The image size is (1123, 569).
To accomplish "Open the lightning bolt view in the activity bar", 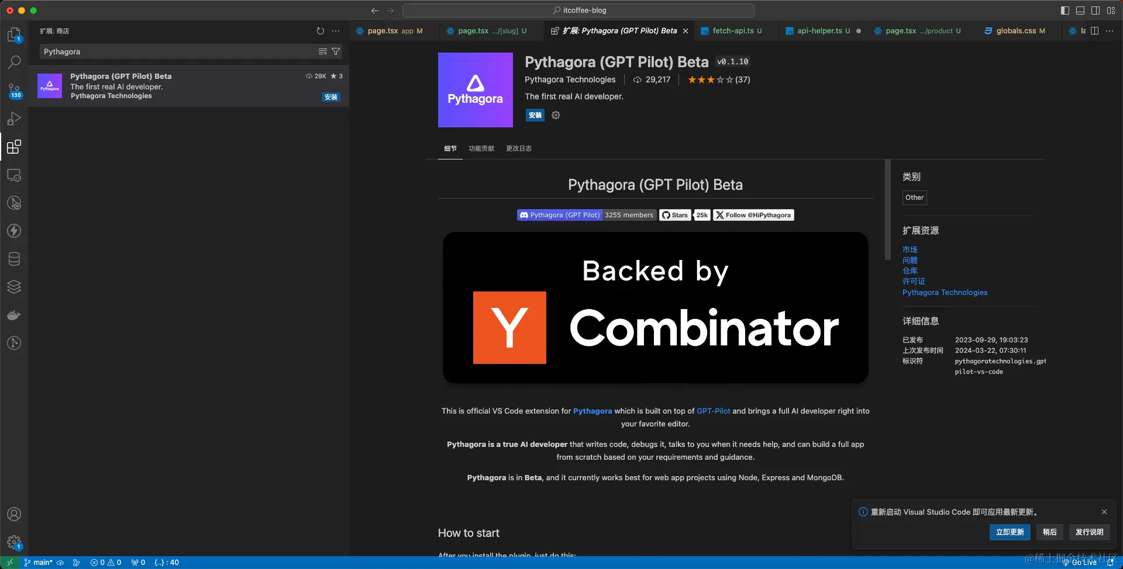I will click(14, 231).
